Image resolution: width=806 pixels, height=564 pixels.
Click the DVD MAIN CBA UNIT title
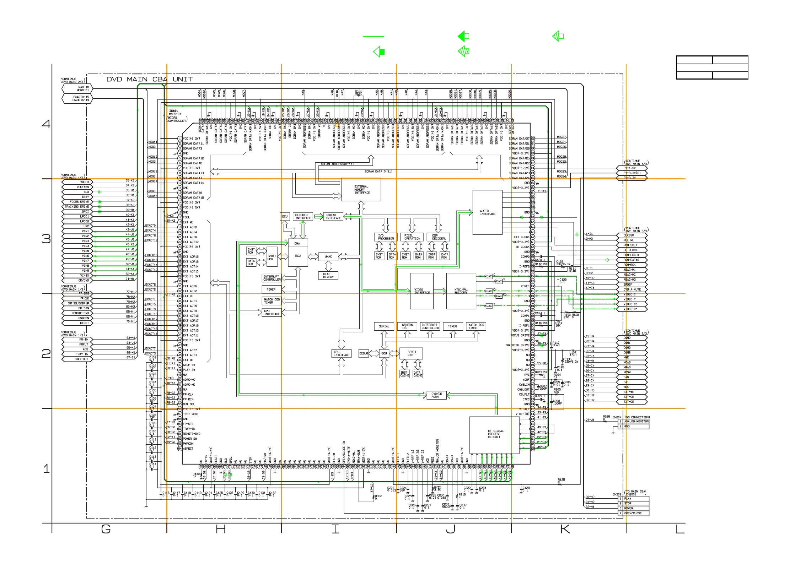point(150,79)
